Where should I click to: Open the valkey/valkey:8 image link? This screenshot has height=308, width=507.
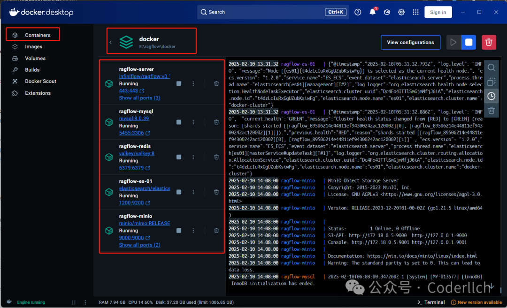[x=137, y=153]
